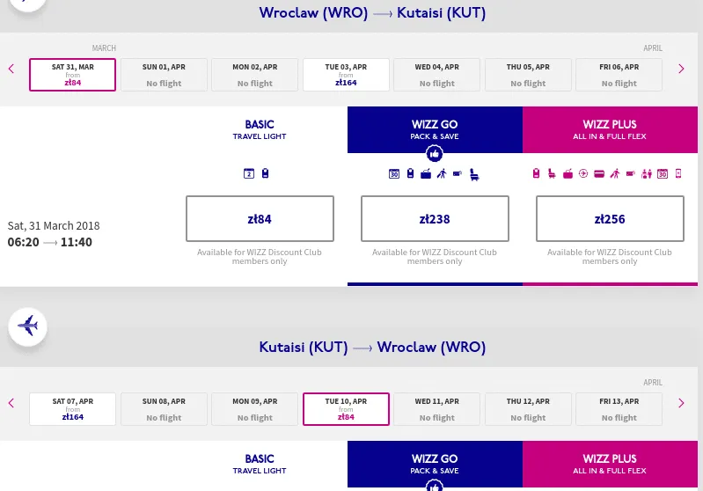Click the carry-on bag icon under BASIC

coord(265,173)
